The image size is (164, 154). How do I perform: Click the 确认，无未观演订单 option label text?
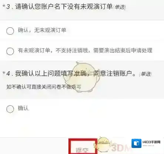coord(42,30)
